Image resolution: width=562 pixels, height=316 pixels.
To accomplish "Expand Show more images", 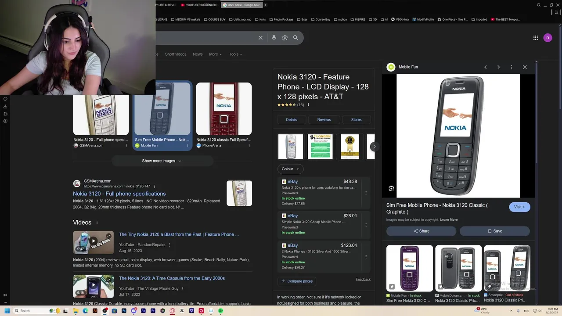I will [x=162, y=161].
